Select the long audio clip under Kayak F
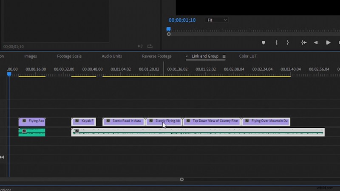Screen dimensions: 340x191 tap(198, 132)
